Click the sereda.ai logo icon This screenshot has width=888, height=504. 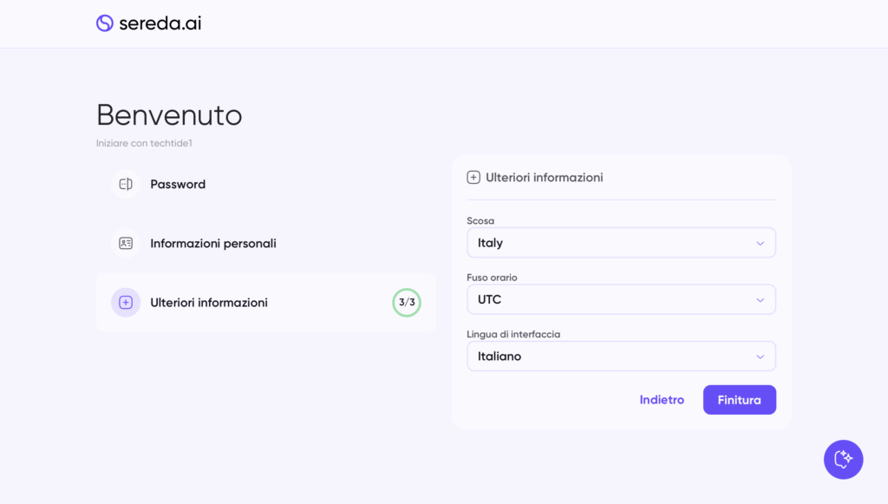(105, 23)
